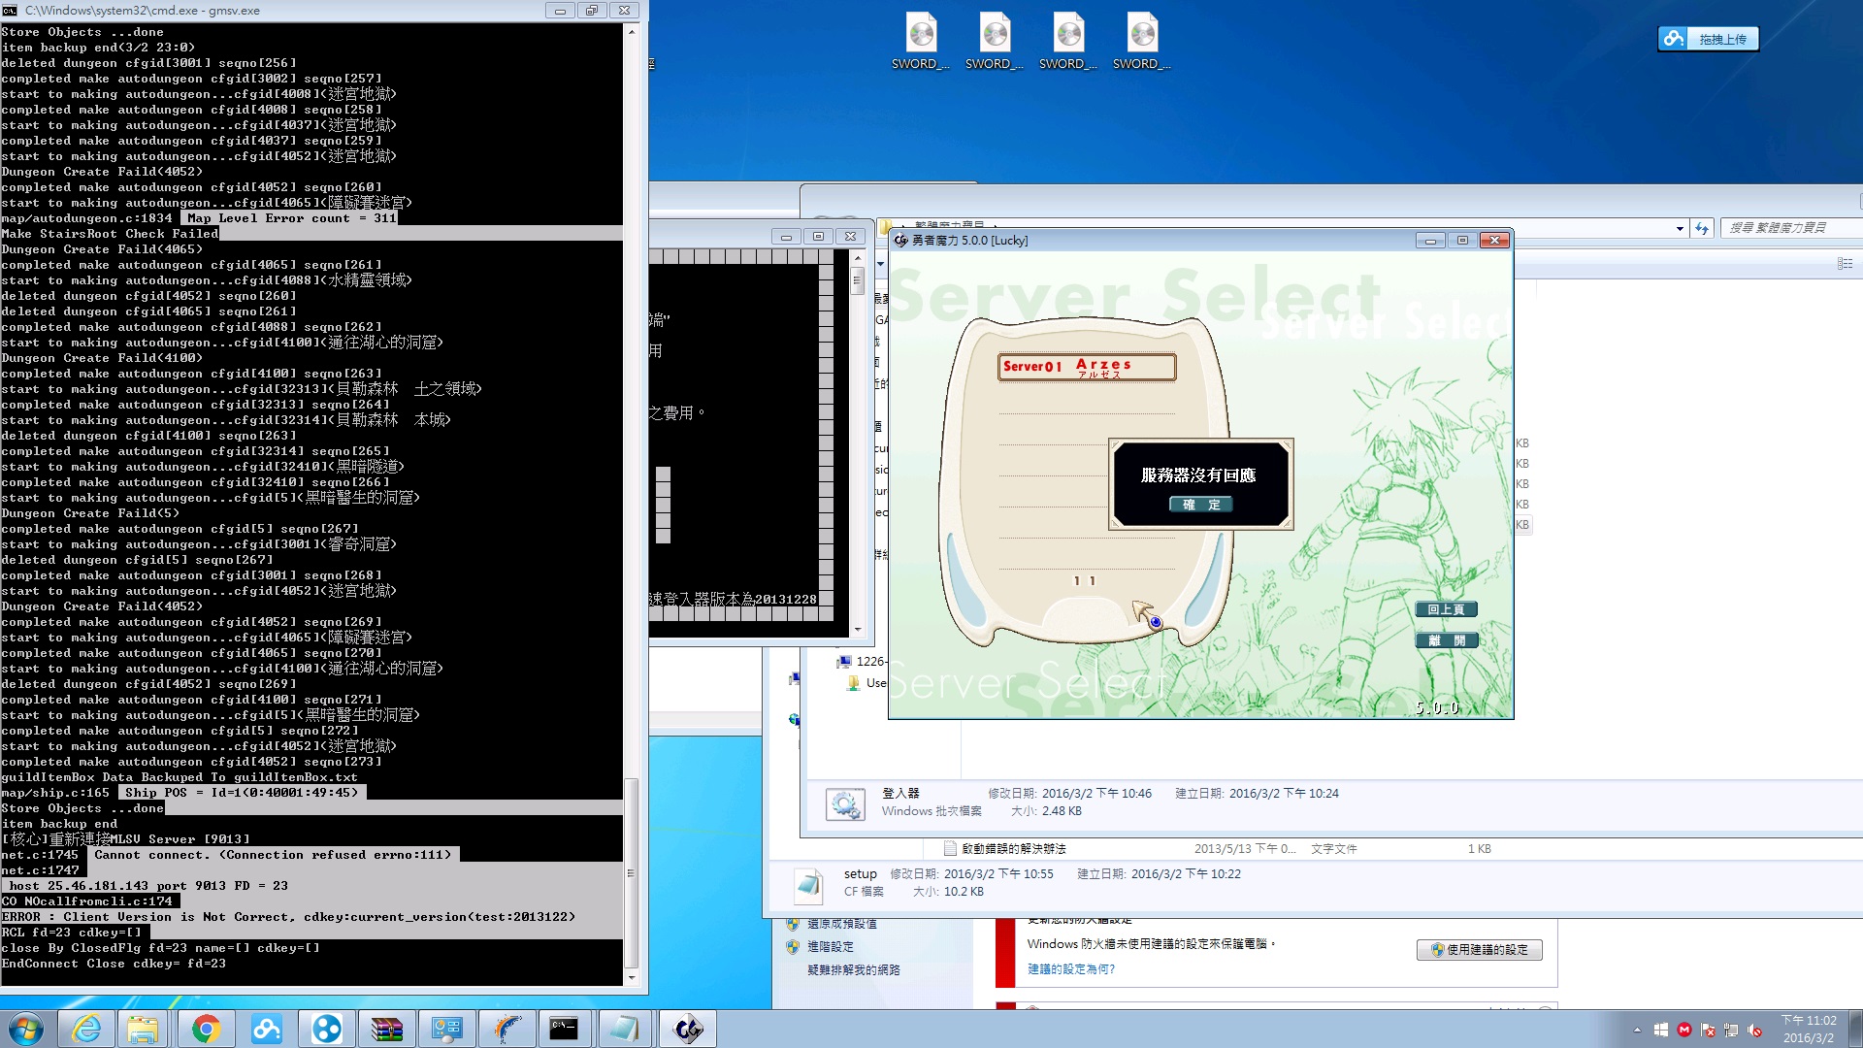Select the 啟動錯誤的解決辦法 text file
This screenshot has height=1048, width=1863.
(x=1013, y=849)
